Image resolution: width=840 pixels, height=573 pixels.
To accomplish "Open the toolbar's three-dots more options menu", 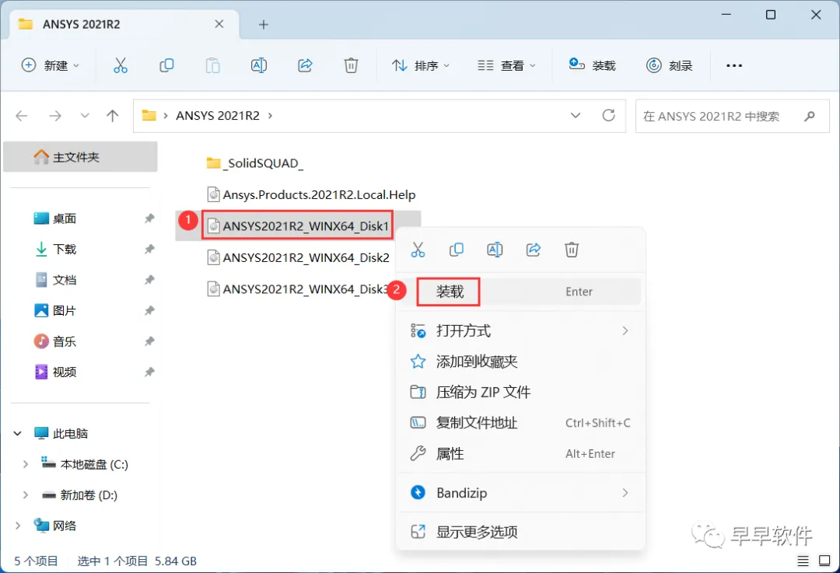I will pos(734,65).
